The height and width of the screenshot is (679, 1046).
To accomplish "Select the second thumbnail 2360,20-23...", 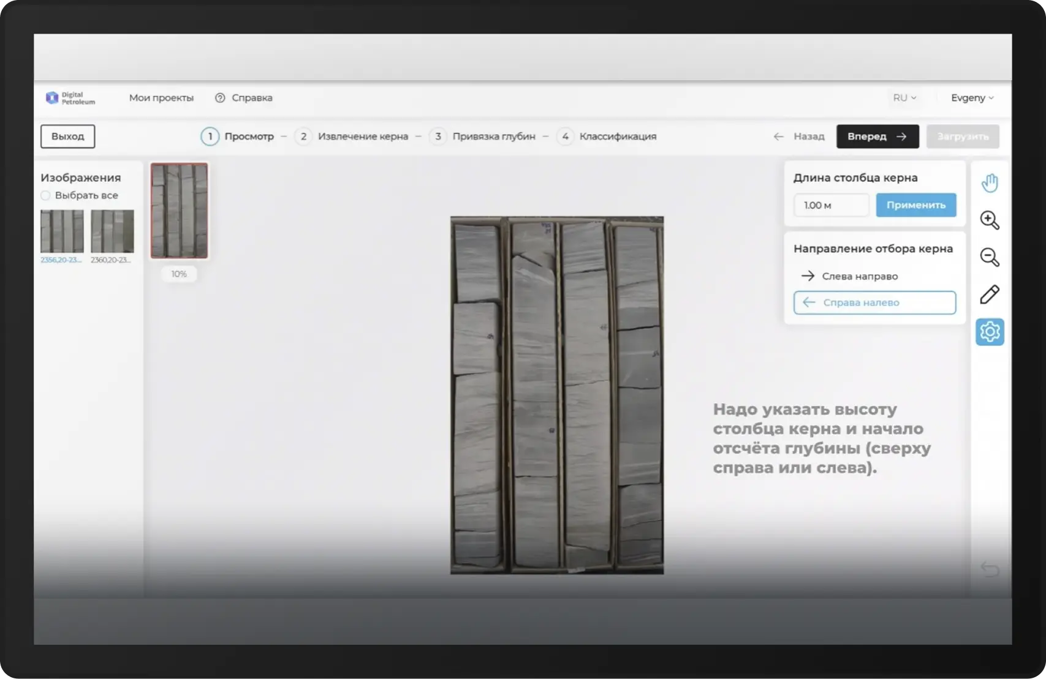I will pyautogui.click(x=112, y=231).
